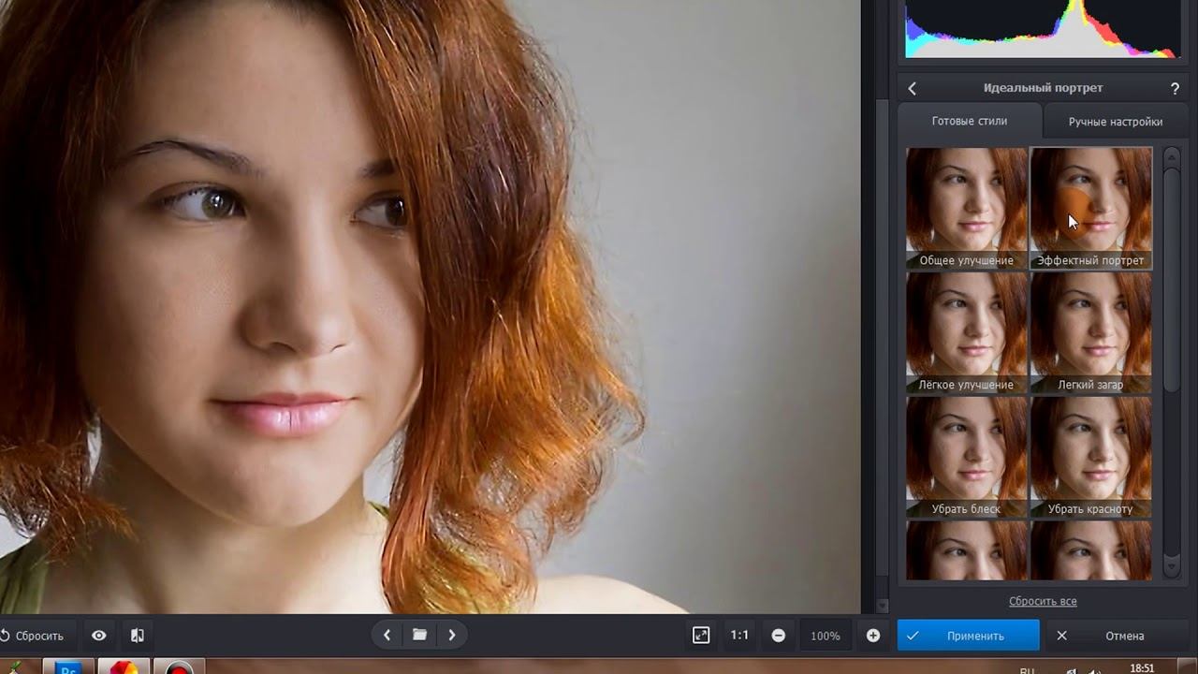This screenshot has height=674, width=1198.
Task: Select the Легкий загар style thumbnail
Action: click(x=1091, y=332)
